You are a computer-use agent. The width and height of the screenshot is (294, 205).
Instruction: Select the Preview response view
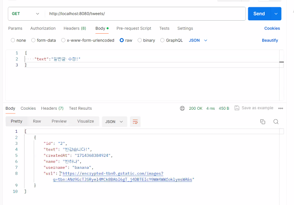click(59, 121)
